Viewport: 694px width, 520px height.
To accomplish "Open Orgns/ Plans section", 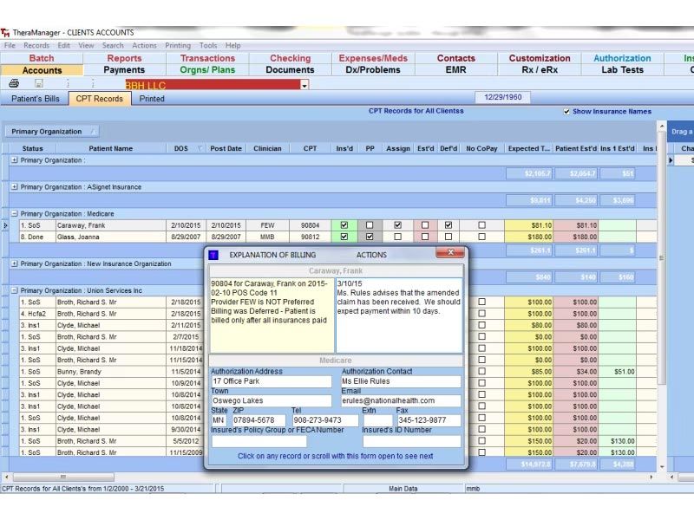I will click(x=207, y=70).
